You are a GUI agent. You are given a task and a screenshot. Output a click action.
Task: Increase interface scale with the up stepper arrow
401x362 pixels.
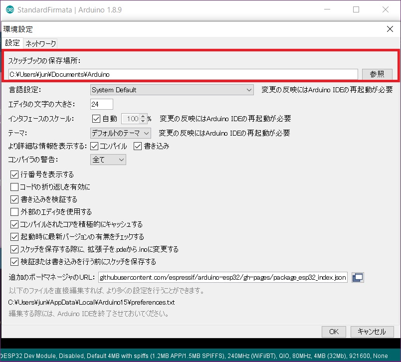143,116
